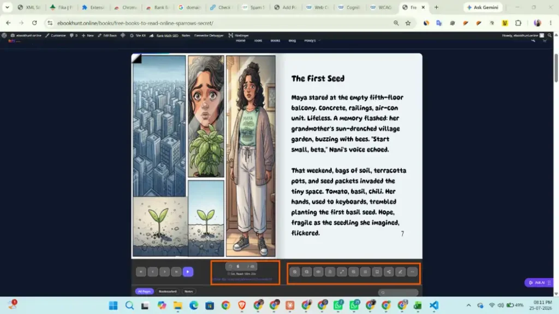Open Elementor Debugger in the admin bar
The image size is (559, 314).
[209, 35]
